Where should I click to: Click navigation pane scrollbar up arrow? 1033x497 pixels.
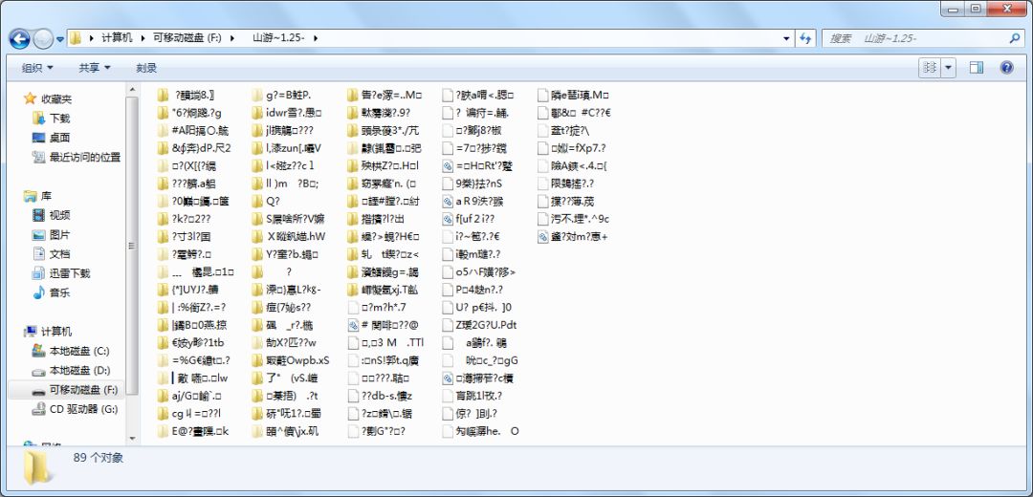[x=132, y=89]
